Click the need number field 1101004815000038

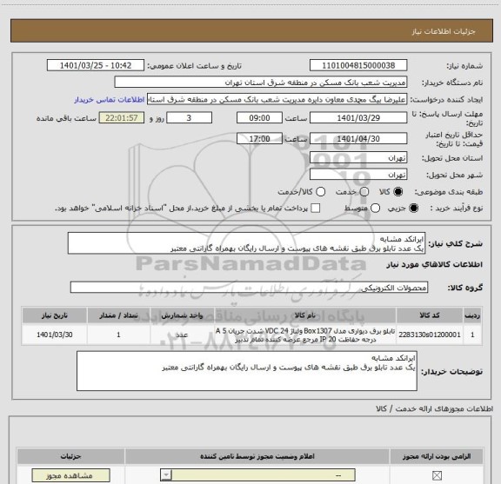point(358,65)
